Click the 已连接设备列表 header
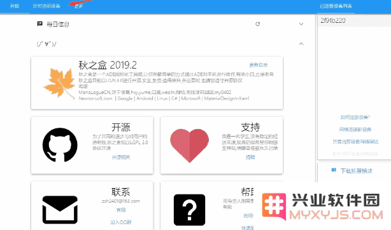Image resolution: width=391 pixels, height=230 pixels. (336, 6)
